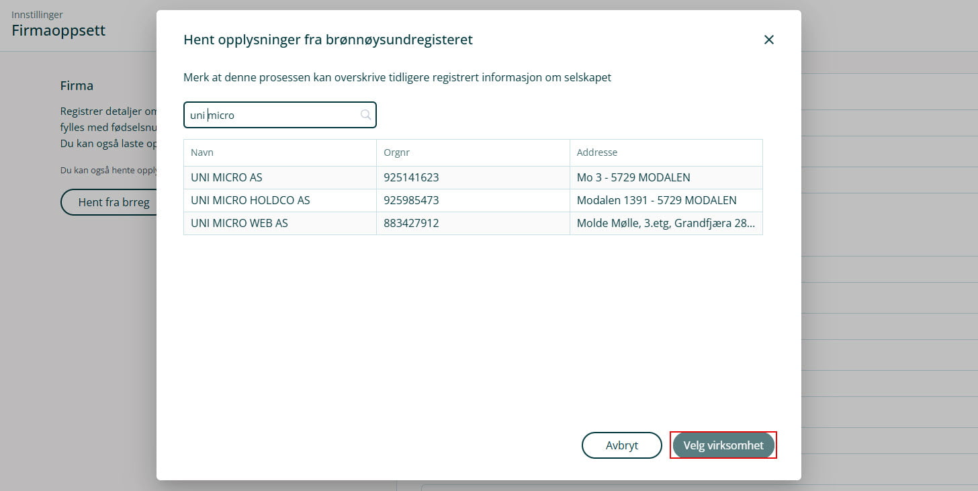The height and width of the screenshot is (491, 978).
Task: Sort by the Navn column header
Action: coord(202,152)
